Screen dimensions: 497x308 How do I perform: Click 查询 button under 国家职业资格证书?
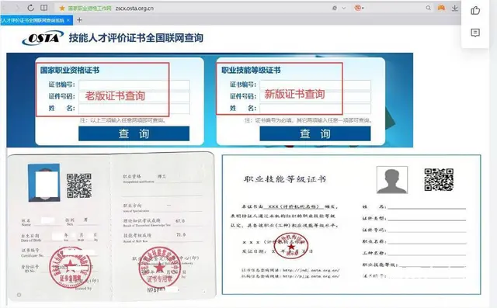click(134, 133)
